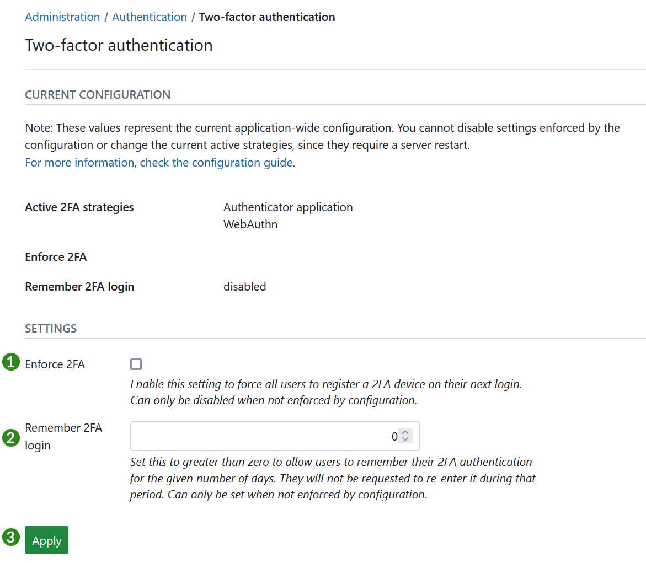Click the WebAuthn strategy entry
Image resolution: width=646 pixels, height=563 pixels.
coord(250,224)
